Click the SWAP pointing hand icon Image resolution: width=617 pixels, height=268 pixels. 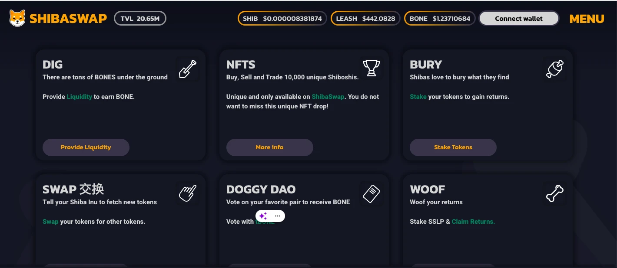tap(188, 193)
